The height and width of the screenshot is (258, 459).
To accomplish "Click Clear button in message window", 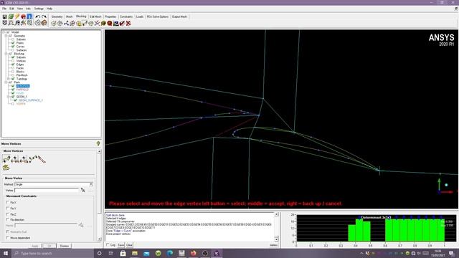I will coord(129,245).
